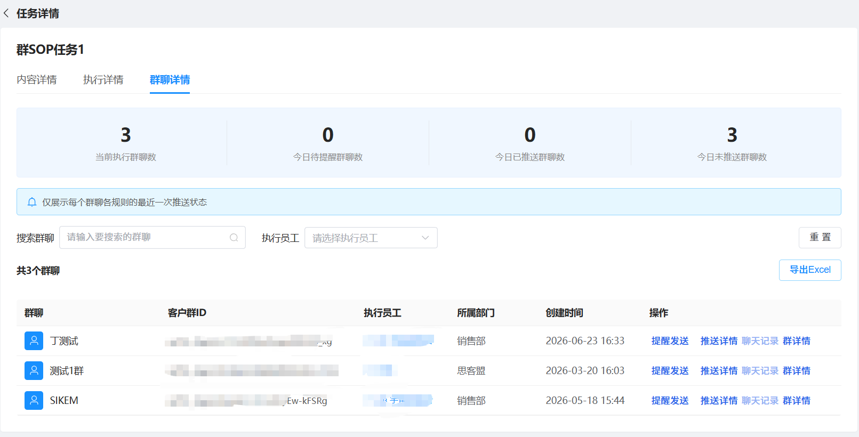The height and width of the screenshot is (437, 859).
Task: Click the group name SIKEM
Action: point(64,401)
